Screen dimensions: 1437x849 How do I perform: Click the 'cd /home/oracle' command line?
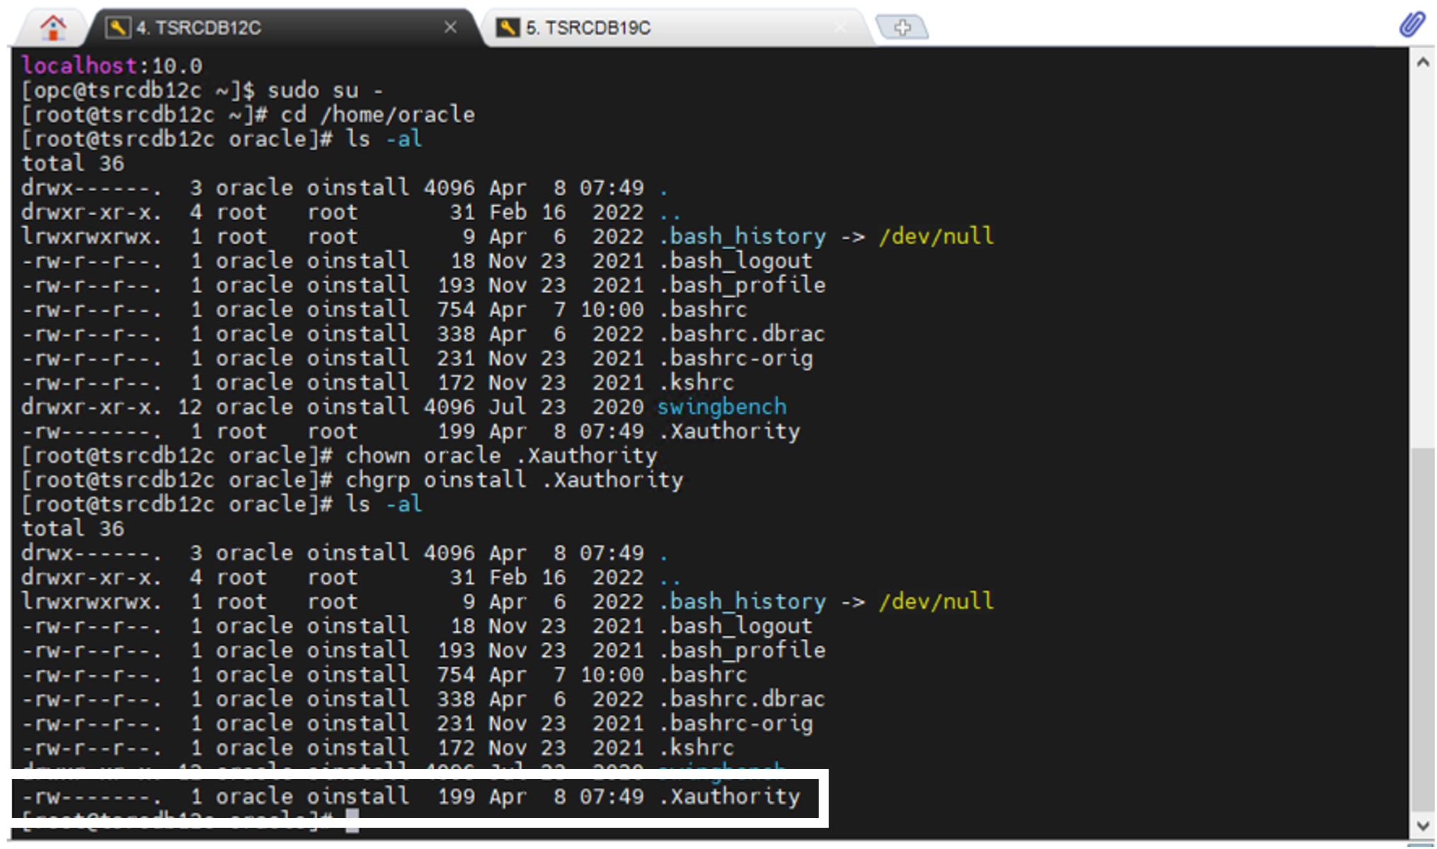click(378, 115)
